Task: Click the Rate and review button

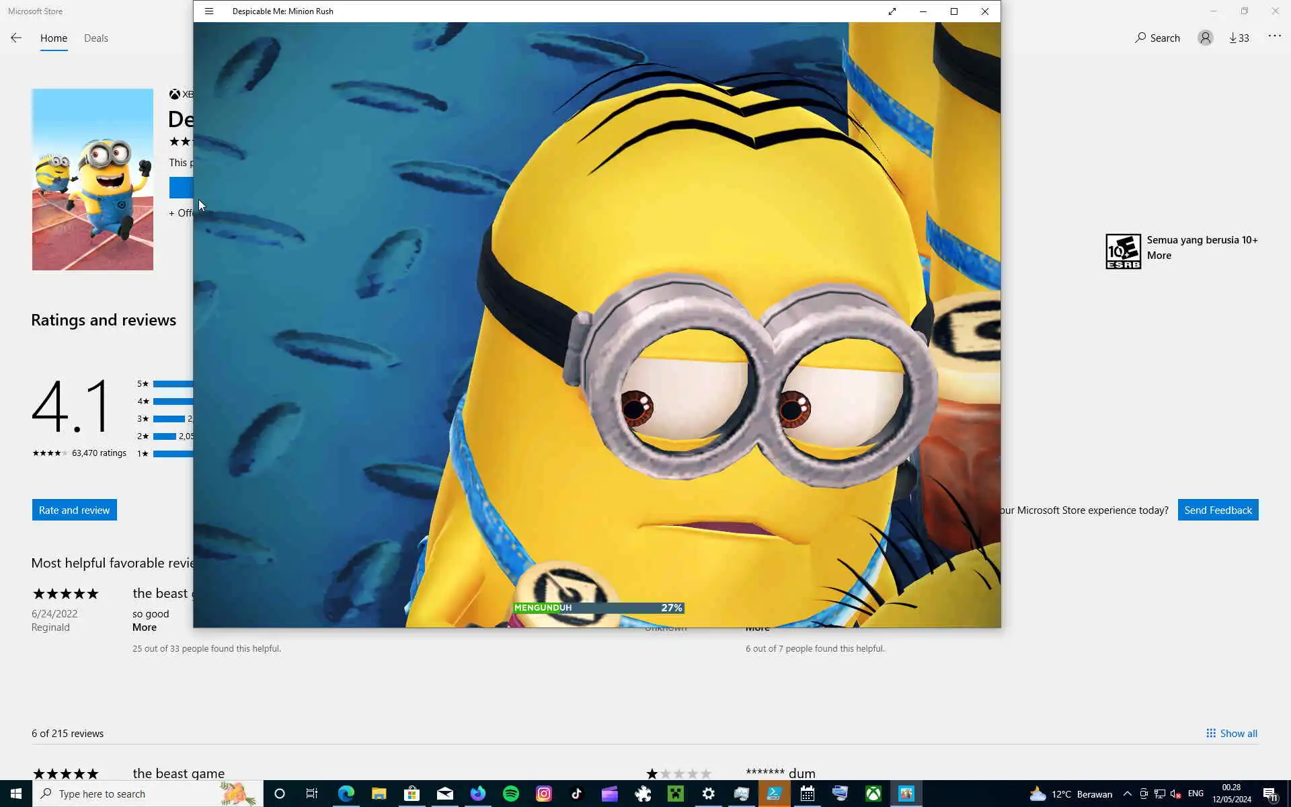Action: [74, 510]
